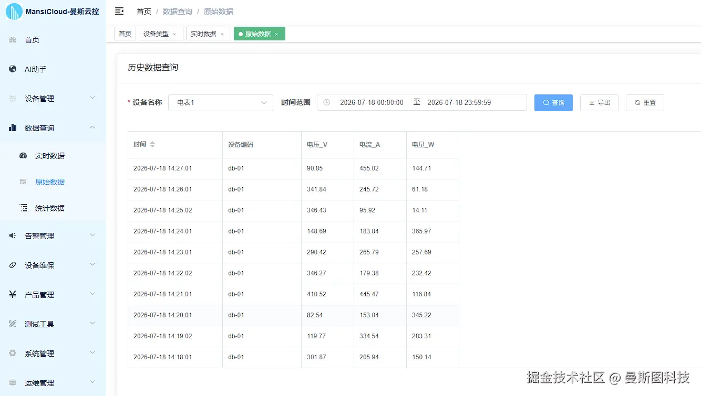Image resolution: width=701 pixels, height=396 pixels.
Task: Collapse the 数据查询 menu chevron
Action: (x=93, y=127)
